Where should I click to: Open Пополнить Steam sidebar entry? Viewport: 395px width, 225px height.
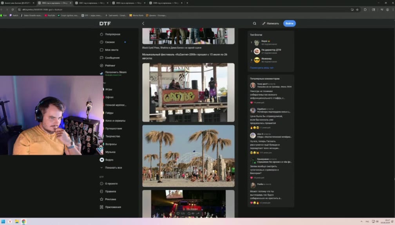116,73
